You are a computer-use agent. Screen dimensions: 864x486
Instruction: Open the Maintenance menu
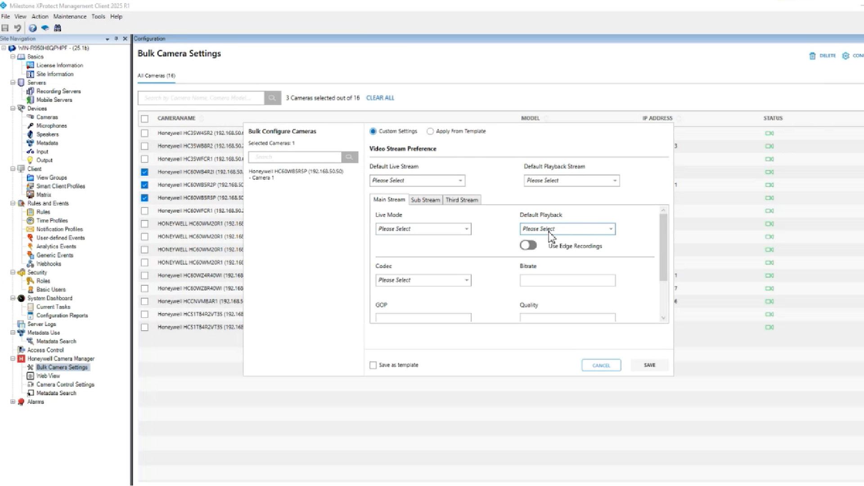[70, 17]
